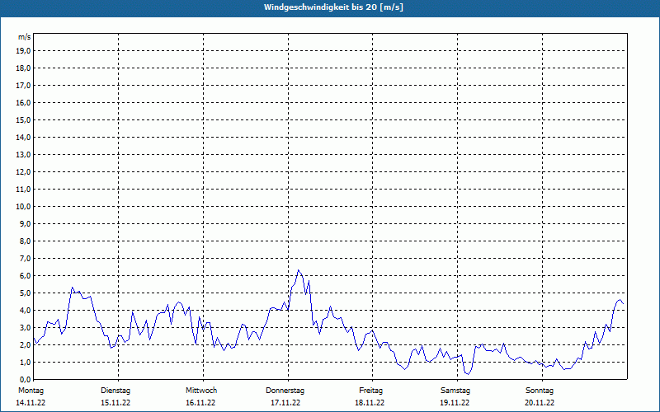Click the 13,0 axis value
Screen dimensions: 660x412
(23, 155)
